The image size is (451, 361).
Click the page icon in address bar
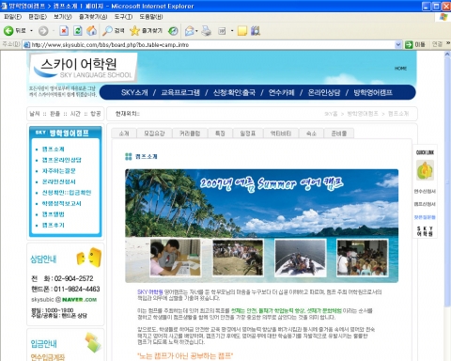coord(27,45)
